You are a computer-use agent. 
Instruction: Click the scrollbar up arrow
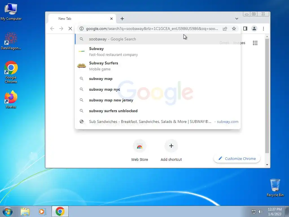click(x=267, y=36)
